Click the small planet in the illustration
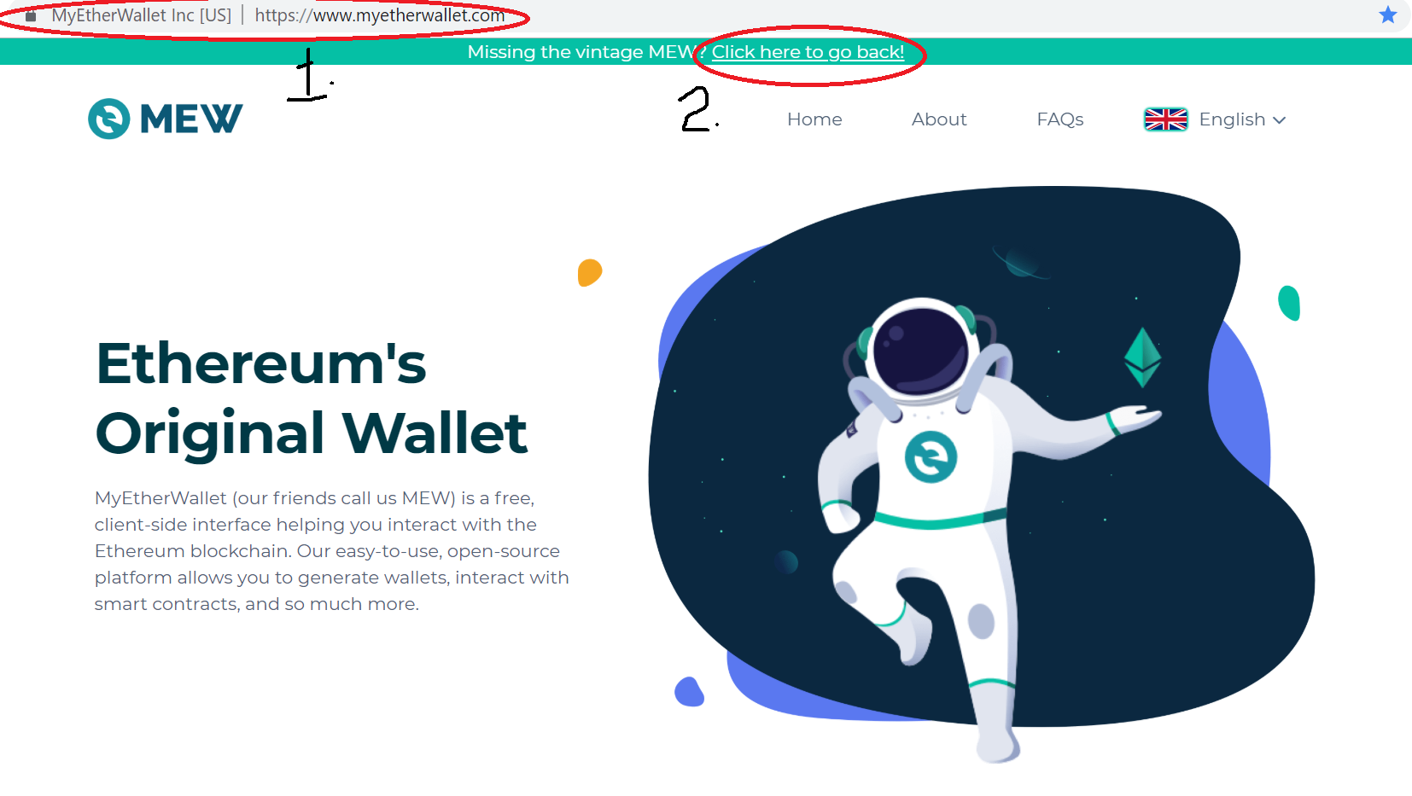Image resolution: width=1412 pixels, height=796 pixels. (1019, 263)
